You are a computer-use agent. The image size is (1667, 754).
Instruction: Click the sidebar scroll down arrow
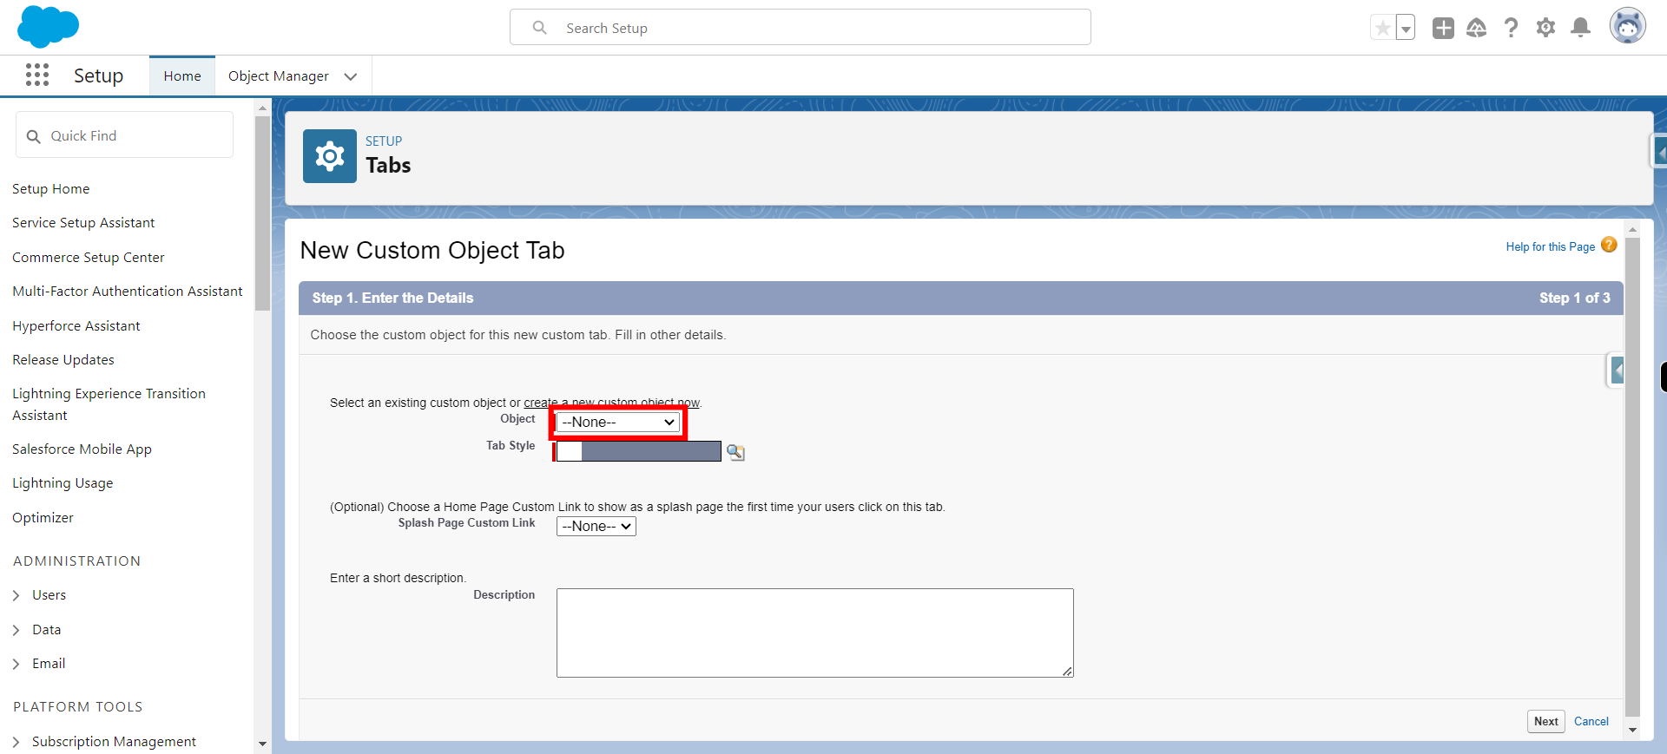pos(262,744)
